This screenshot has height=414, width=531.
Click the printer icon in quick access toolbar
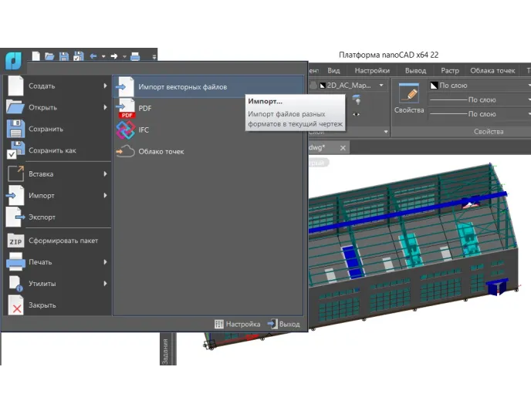click(x=135, y=56)
